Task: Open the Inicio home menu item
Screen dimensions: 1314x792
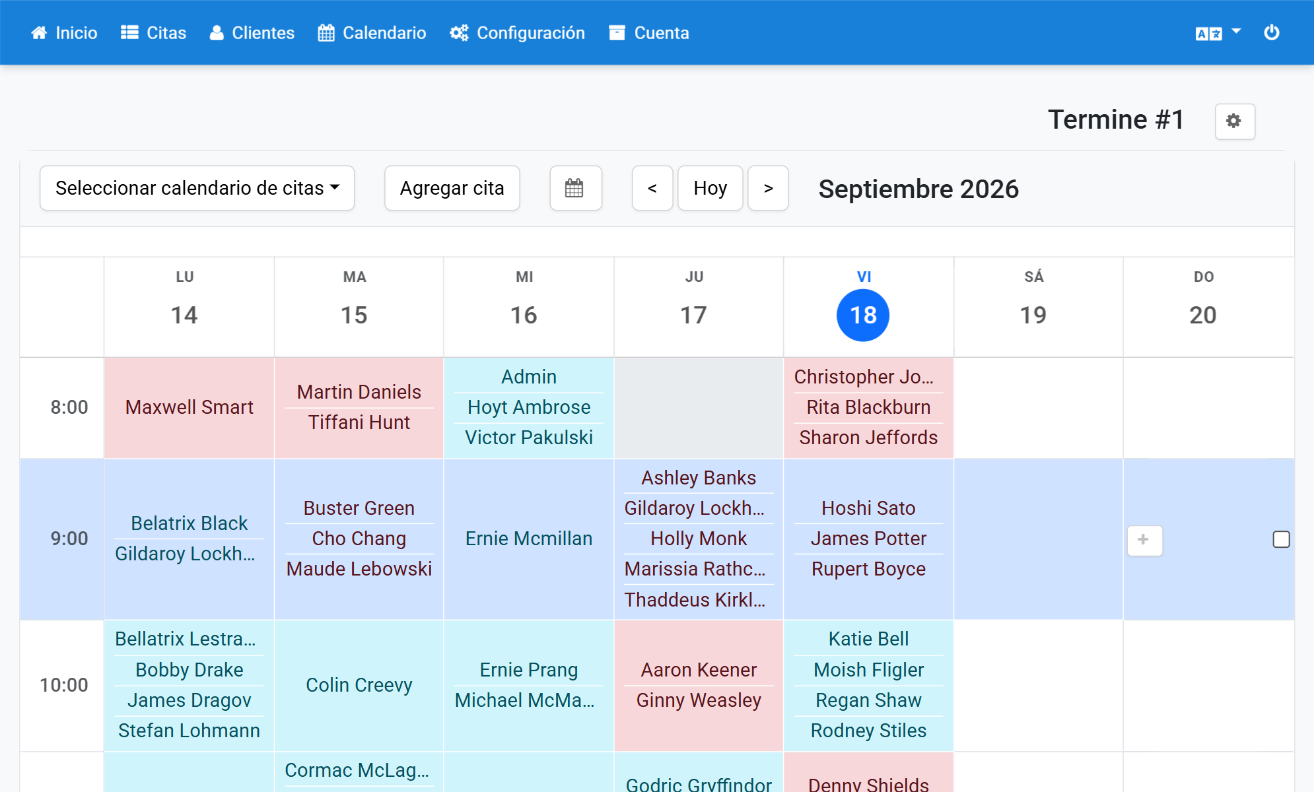Action: 64,32
